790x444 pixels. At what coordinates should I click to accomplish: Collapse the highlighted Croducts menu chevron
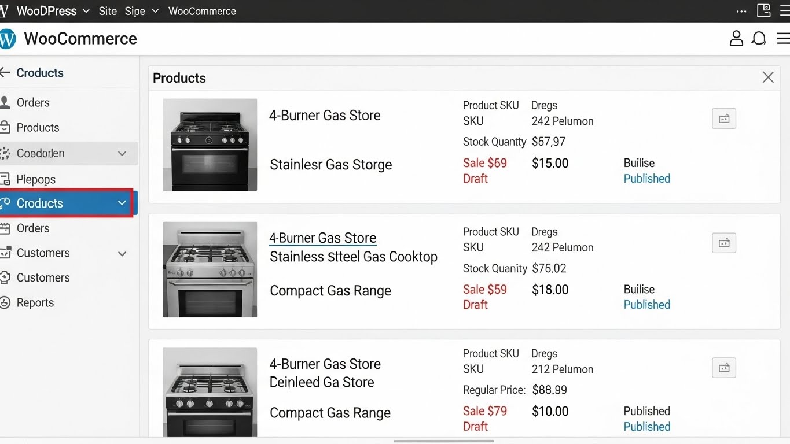click(x=122, y=203)
